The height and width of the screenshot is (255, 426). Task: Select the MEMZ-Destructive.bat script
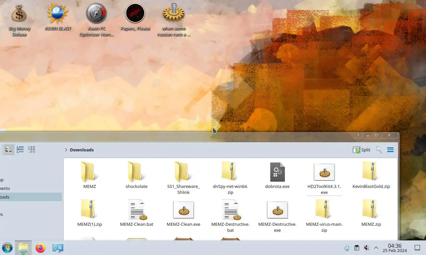click(230, 216)
